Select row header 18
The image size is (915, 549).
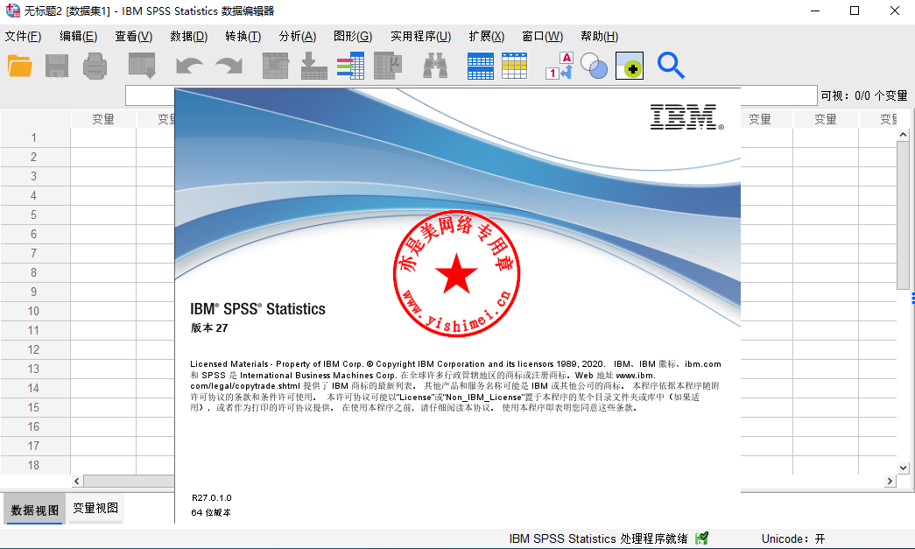(x=34, y=465)
